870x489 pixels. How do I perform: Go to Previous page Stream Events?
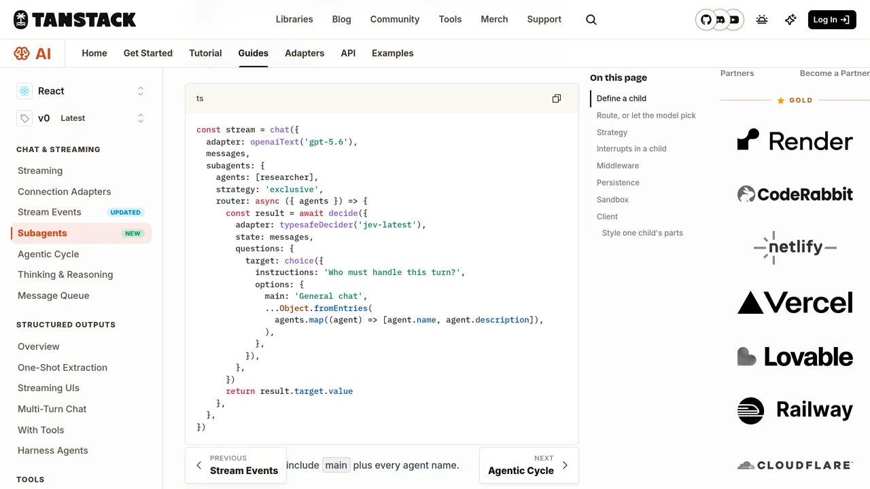click(x=236, y=465)
